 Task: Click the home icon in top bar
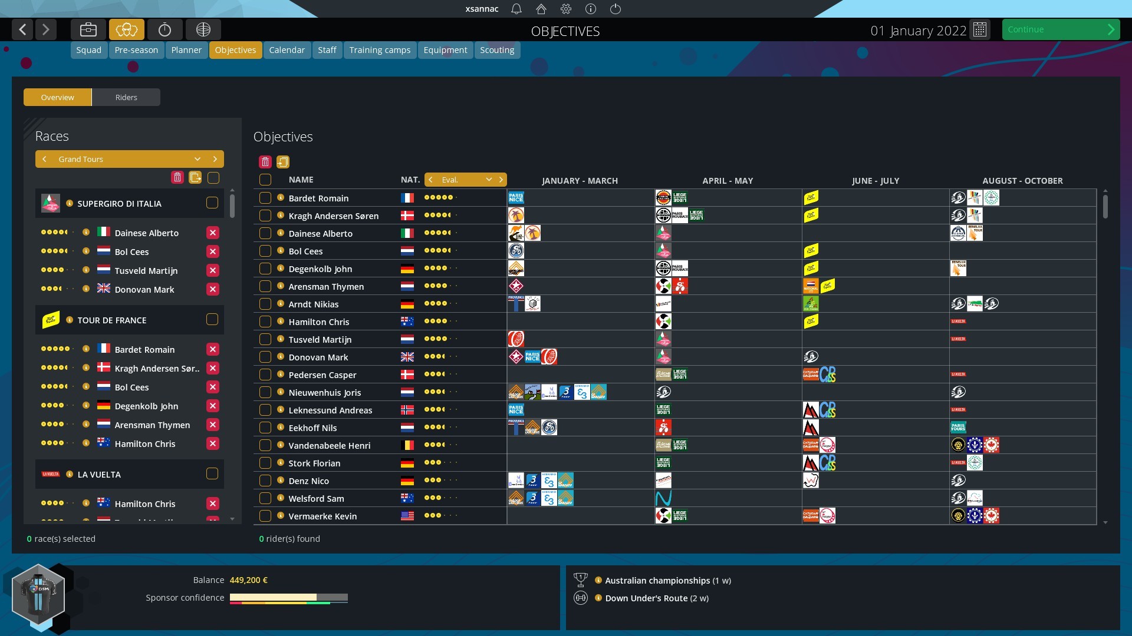(539, 9)
